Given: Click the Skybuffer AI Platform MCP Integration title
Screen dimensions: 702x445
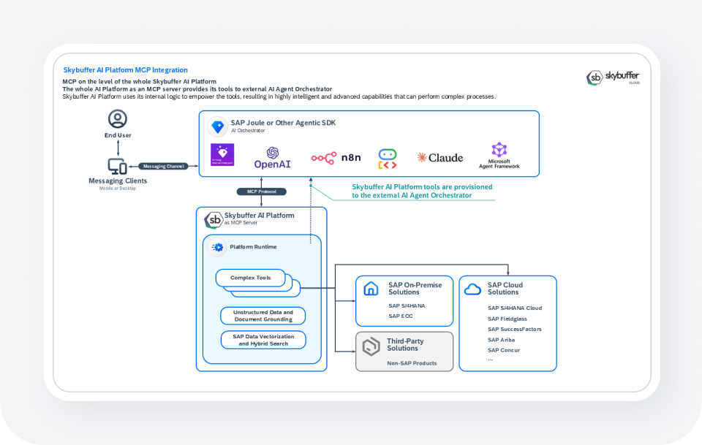Looking at the screenshot, I should [125, 70].
